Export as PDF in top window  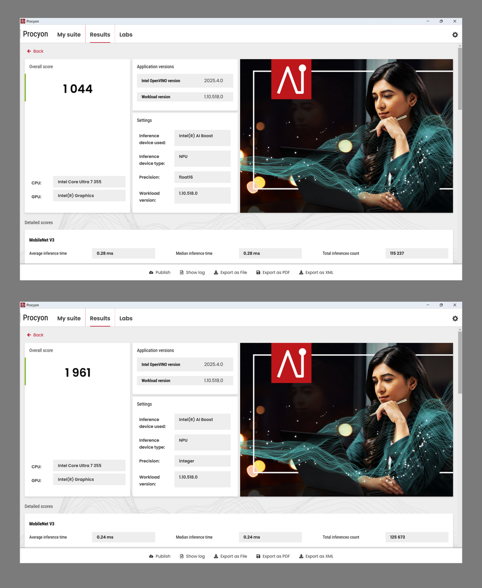tap(273, 272)
